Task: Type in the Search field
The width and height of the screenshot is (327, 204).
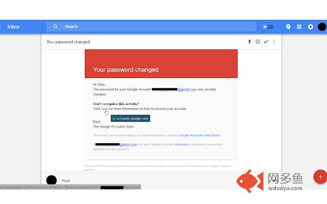Action: [153, 27]
